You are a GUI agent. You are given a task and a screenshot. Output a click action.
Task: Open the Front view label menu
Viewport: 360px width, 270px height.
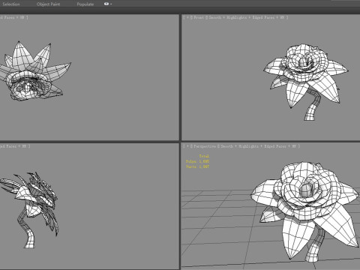199,17
